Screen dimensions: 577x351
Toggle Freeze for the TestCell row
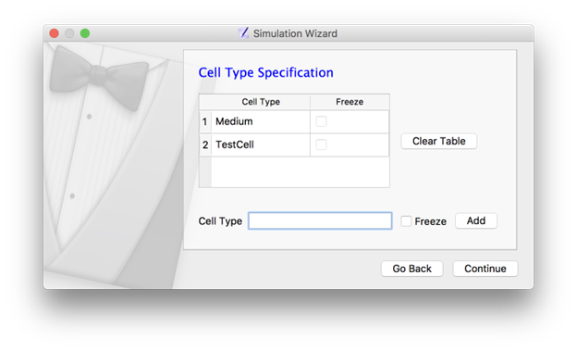321,144
